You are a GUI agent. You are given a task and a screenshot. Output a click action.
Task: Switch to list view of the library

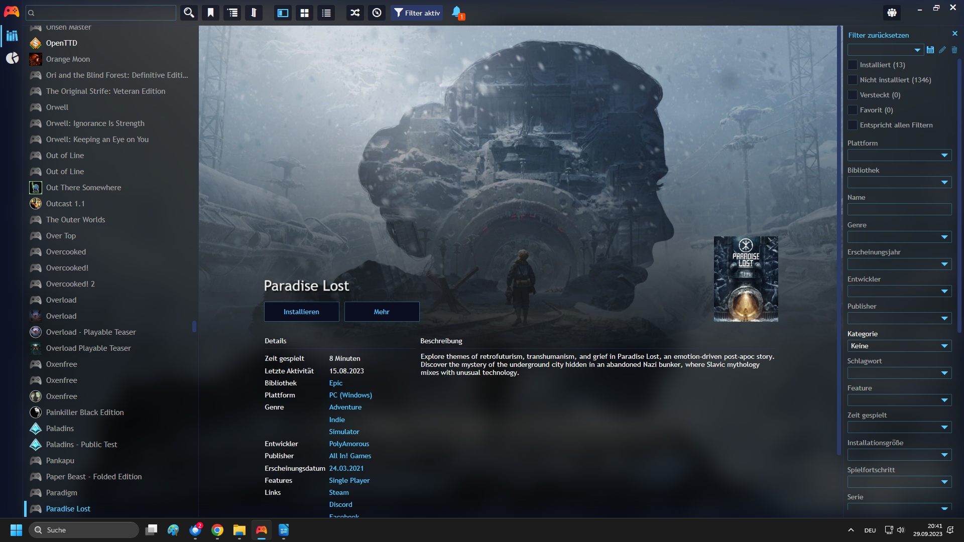326,13
